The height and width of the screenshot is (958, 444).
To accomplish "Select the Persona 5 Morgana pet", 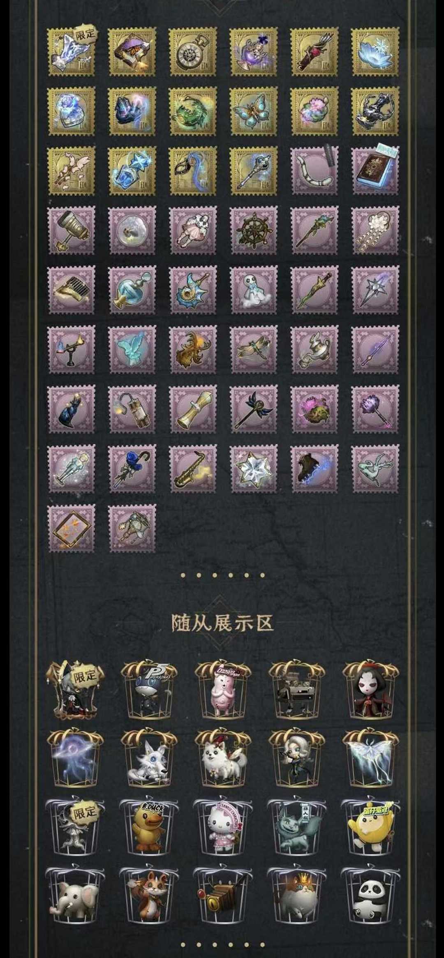I will click(x=149, y=690).
